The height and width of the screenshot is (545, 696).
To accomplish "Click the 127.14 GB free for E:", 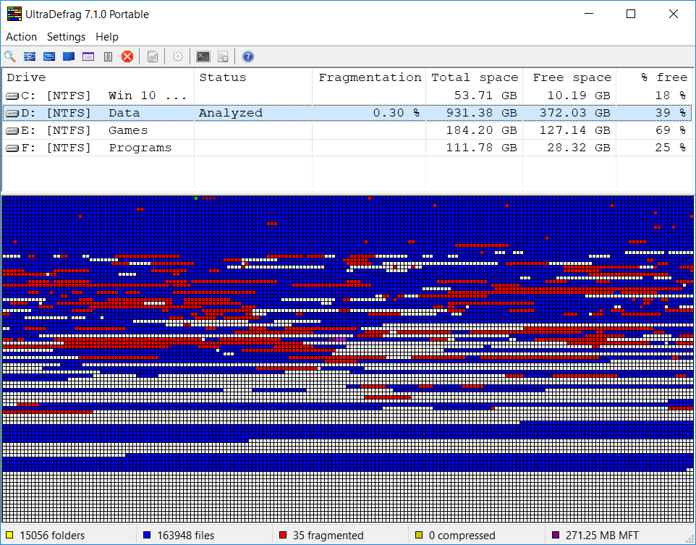I will pos(575,130).
